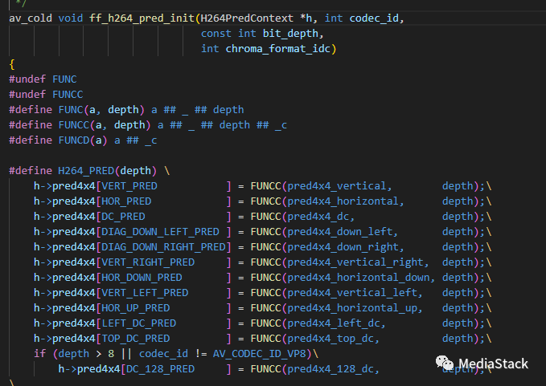Click the '#undef FUNCC' line
Image resolution: width=546 pixels, height=386 pixels.
pos(46,95)
